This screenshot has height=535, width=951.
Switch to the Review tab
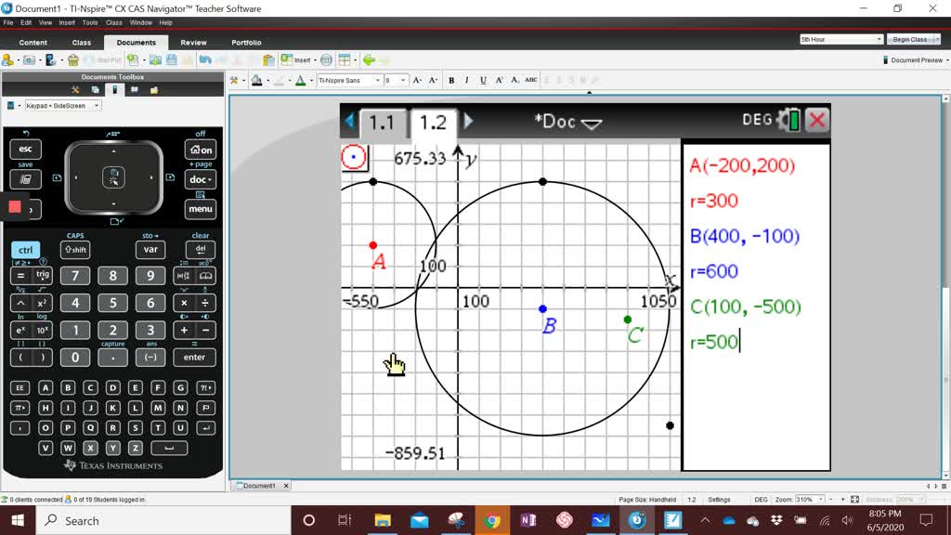[x=193, y=43]
